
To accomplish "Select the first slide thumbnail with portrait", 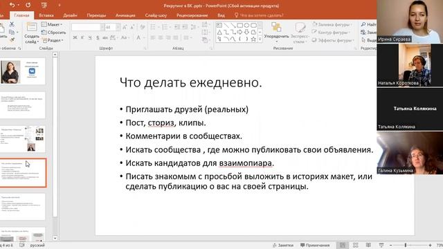I will 23,71.
